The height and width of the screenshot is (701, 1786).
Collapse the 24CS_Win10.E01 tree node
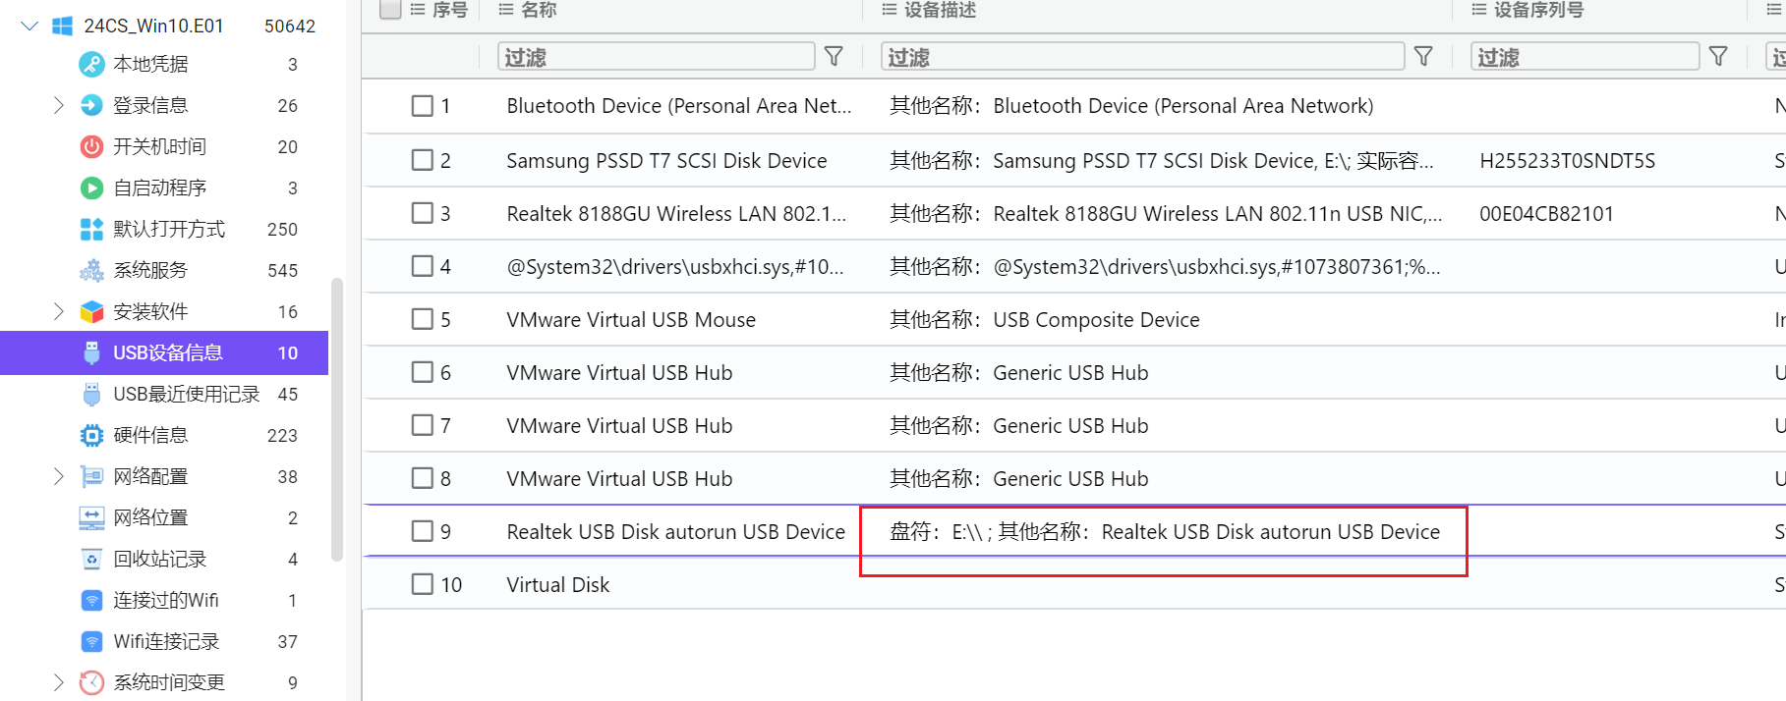click(x=29, y=26)
